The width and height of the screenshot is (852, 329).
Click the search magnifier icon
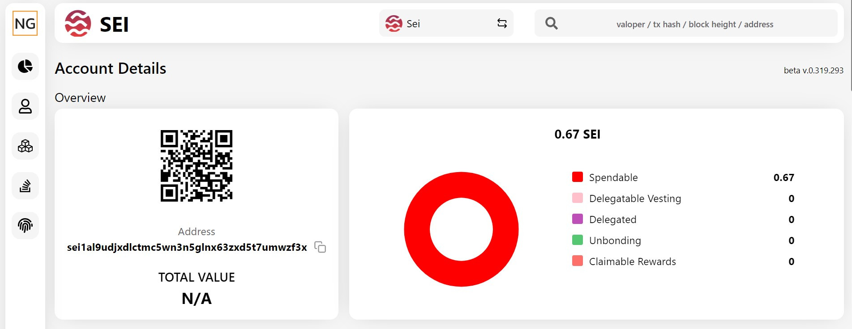(552, 23)
